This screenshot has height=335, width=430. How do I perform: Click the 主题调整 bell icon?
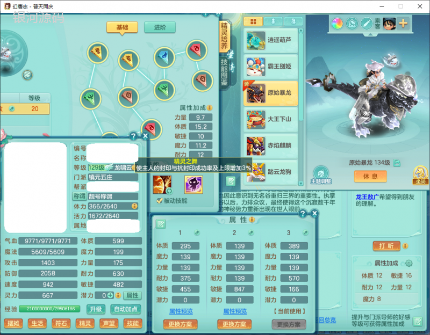point(320,173)
